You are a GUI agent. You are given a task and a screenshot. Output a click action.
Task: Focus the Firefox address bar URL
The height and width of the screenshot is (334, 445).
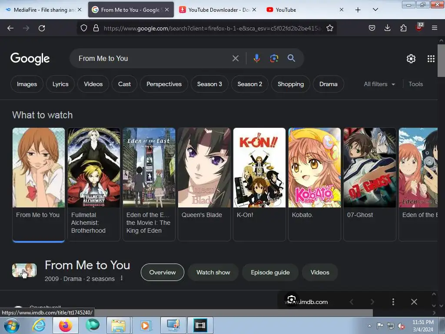[x=213, y=28]
